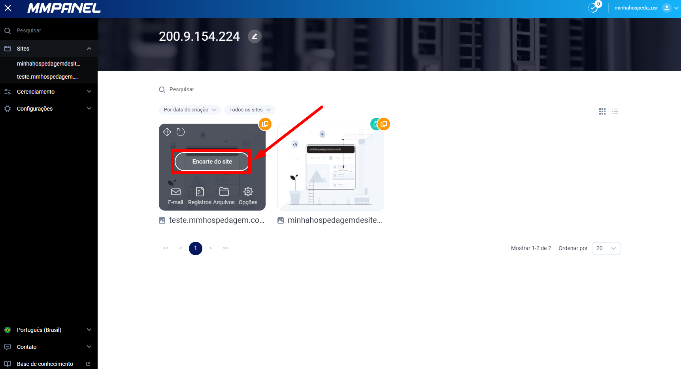Click the sidebar search magnifier icon
Image resolution: width=681 pixels, height=369 pixels.
8,31
